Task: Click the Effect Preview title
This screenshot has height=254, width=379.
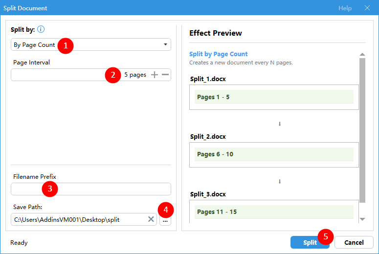Action: (215, 33)
